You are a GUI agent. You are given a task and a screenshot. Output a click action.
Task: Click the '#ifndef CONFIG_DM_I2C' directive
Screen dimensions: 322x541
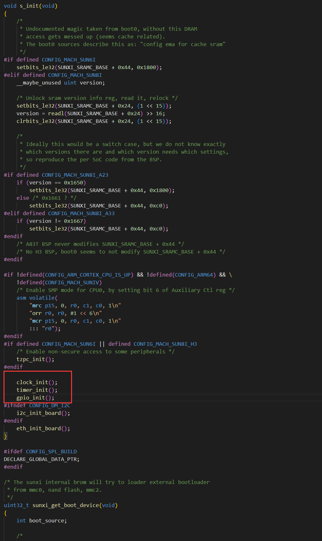tap(37, 405)
